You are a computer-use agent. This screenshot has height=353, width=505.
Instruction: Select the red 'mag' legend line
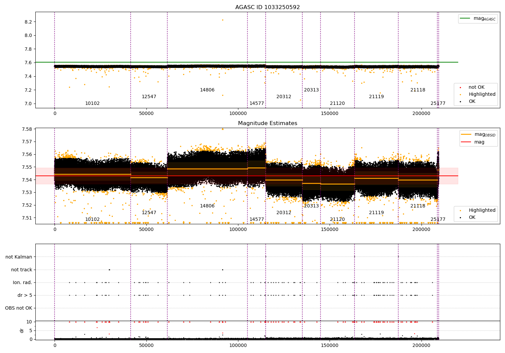(466, 142)
